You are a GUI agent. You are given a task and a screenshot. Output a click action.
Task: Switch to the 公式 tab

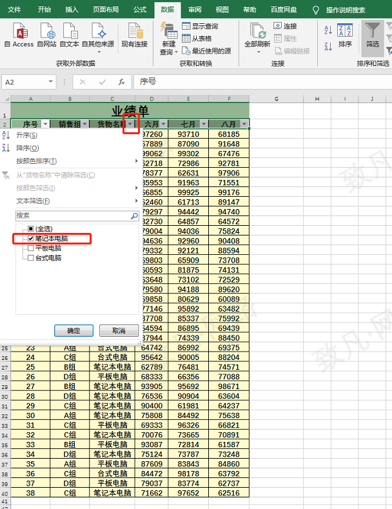pyautogui.click(x=140, y=10)
